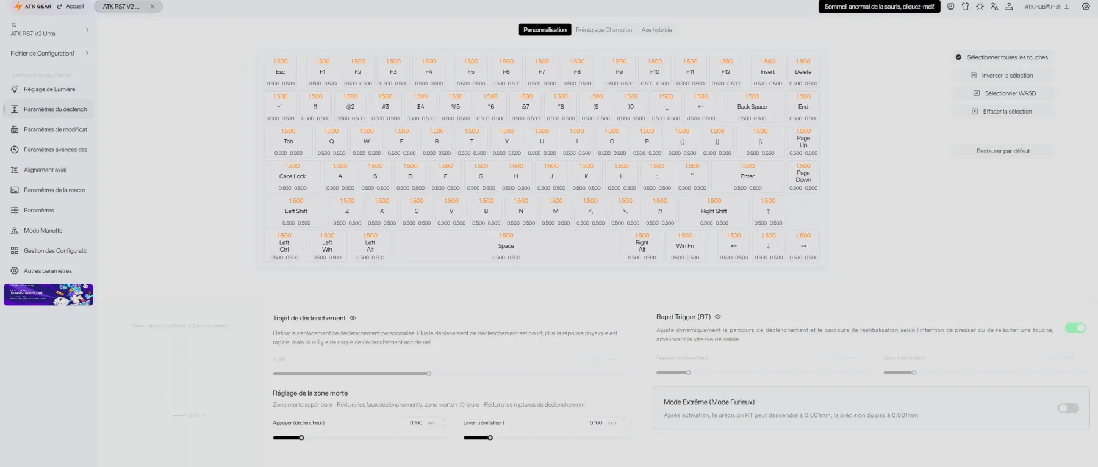Click the Paramètres du déclench icon in sidebar
Image resolution: width=1098 pixels, height=467 pixels.
(x=15, y=109)
